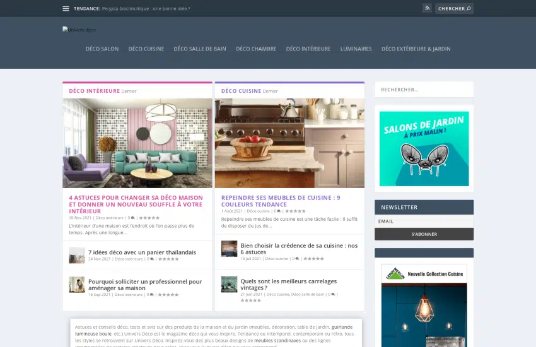Screen dimensions: 536x347
Task: Open the Luminaires menu item
Action: [356, 49]
